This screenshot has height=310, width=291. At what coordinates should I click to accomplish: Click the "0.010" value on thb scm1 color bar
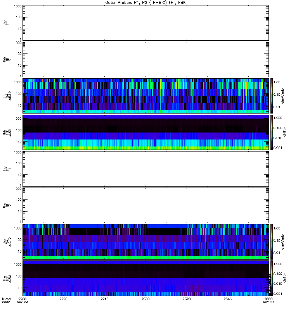click(278, 138)
